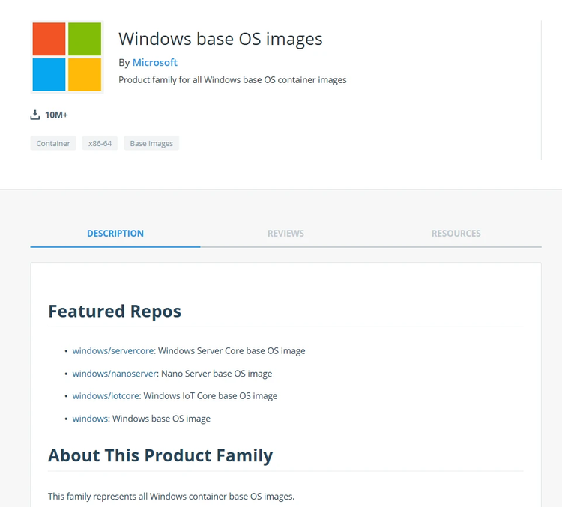Select the Container tag chip
The width and height of the screenshot is (562, 507).
click(x=53, y=143)
